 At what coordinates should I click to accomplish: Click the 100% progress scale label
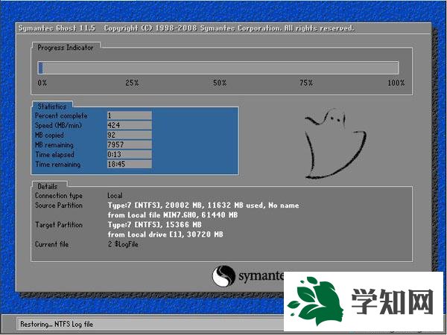(396, 83)
